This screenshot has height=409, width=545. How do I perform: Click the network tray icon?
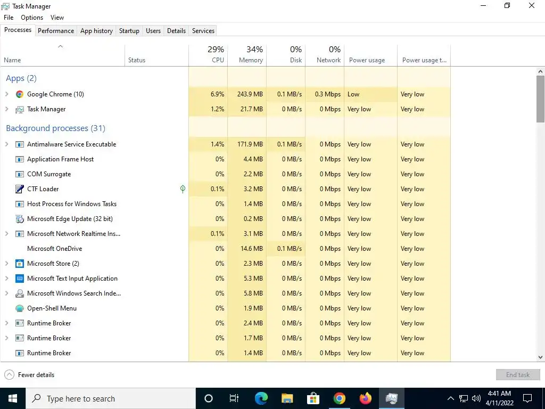point(464,398)
